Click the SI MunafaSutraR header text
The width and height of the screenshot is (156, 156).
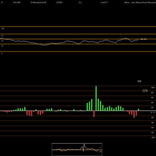pyautogui.click(x=38, y=2)
